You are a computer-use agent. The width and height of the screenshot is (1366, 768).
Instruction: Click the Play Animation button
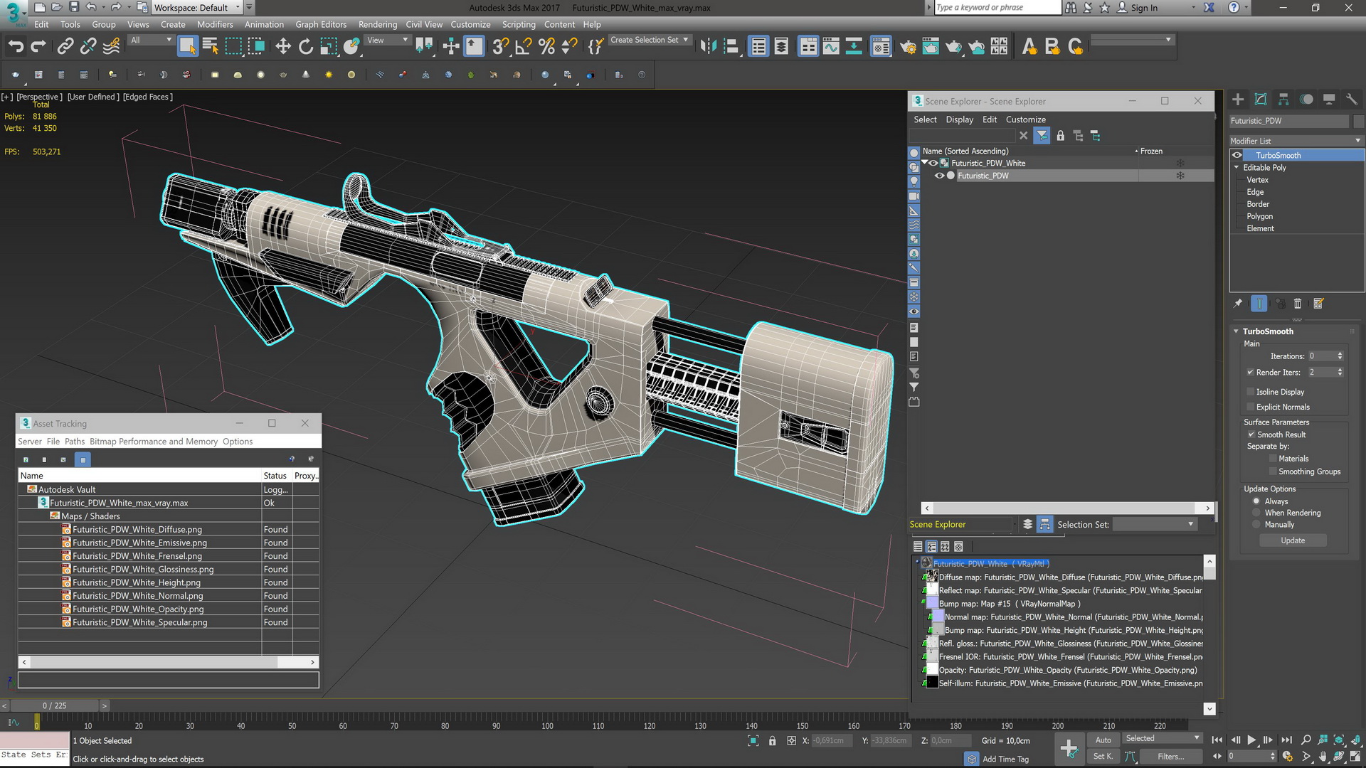click(x=1251, y=740)
